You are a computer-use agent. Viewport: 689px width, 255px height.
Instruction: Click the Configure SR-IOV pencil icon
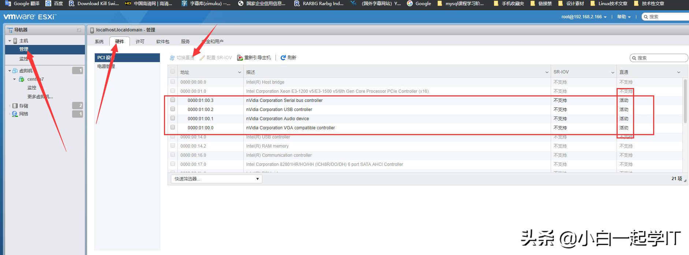click(202, 58)
